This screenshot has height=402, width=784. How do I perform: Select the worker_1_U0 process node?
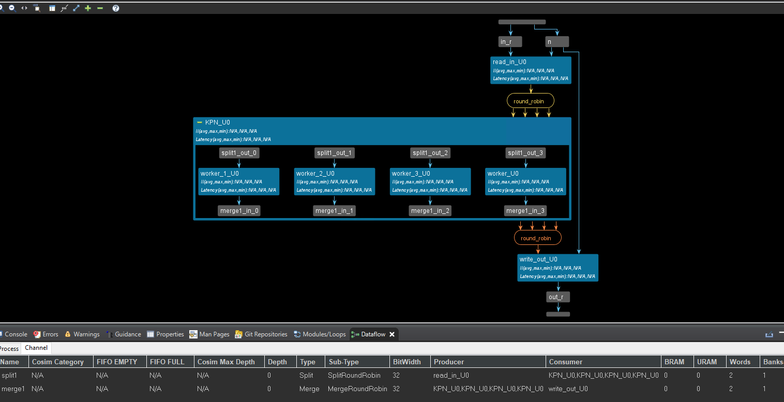239,181
